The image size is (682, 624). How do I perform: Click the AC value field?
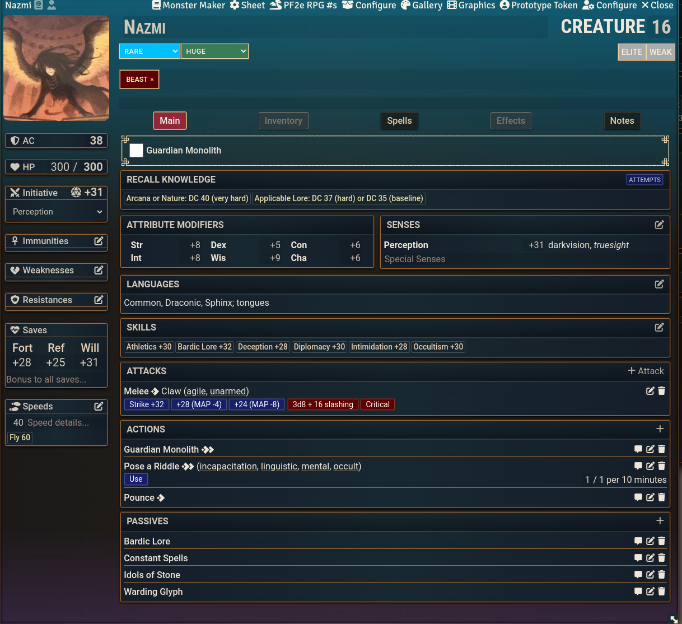[96, 141]
